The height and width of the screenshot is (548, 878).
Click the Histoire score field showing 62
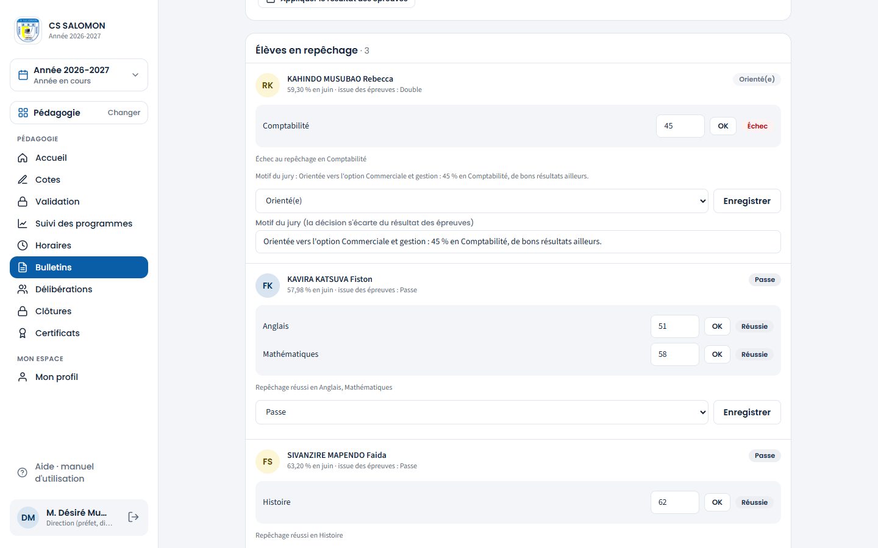[x=675, y=502]
